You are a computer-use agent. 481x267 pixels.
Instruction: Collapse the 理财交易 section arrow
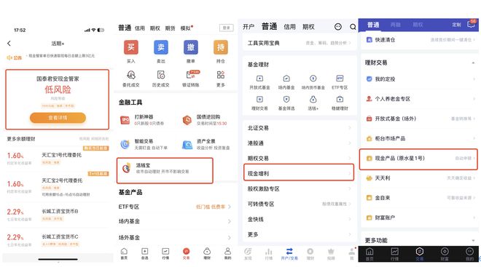(x=473, y=63)
